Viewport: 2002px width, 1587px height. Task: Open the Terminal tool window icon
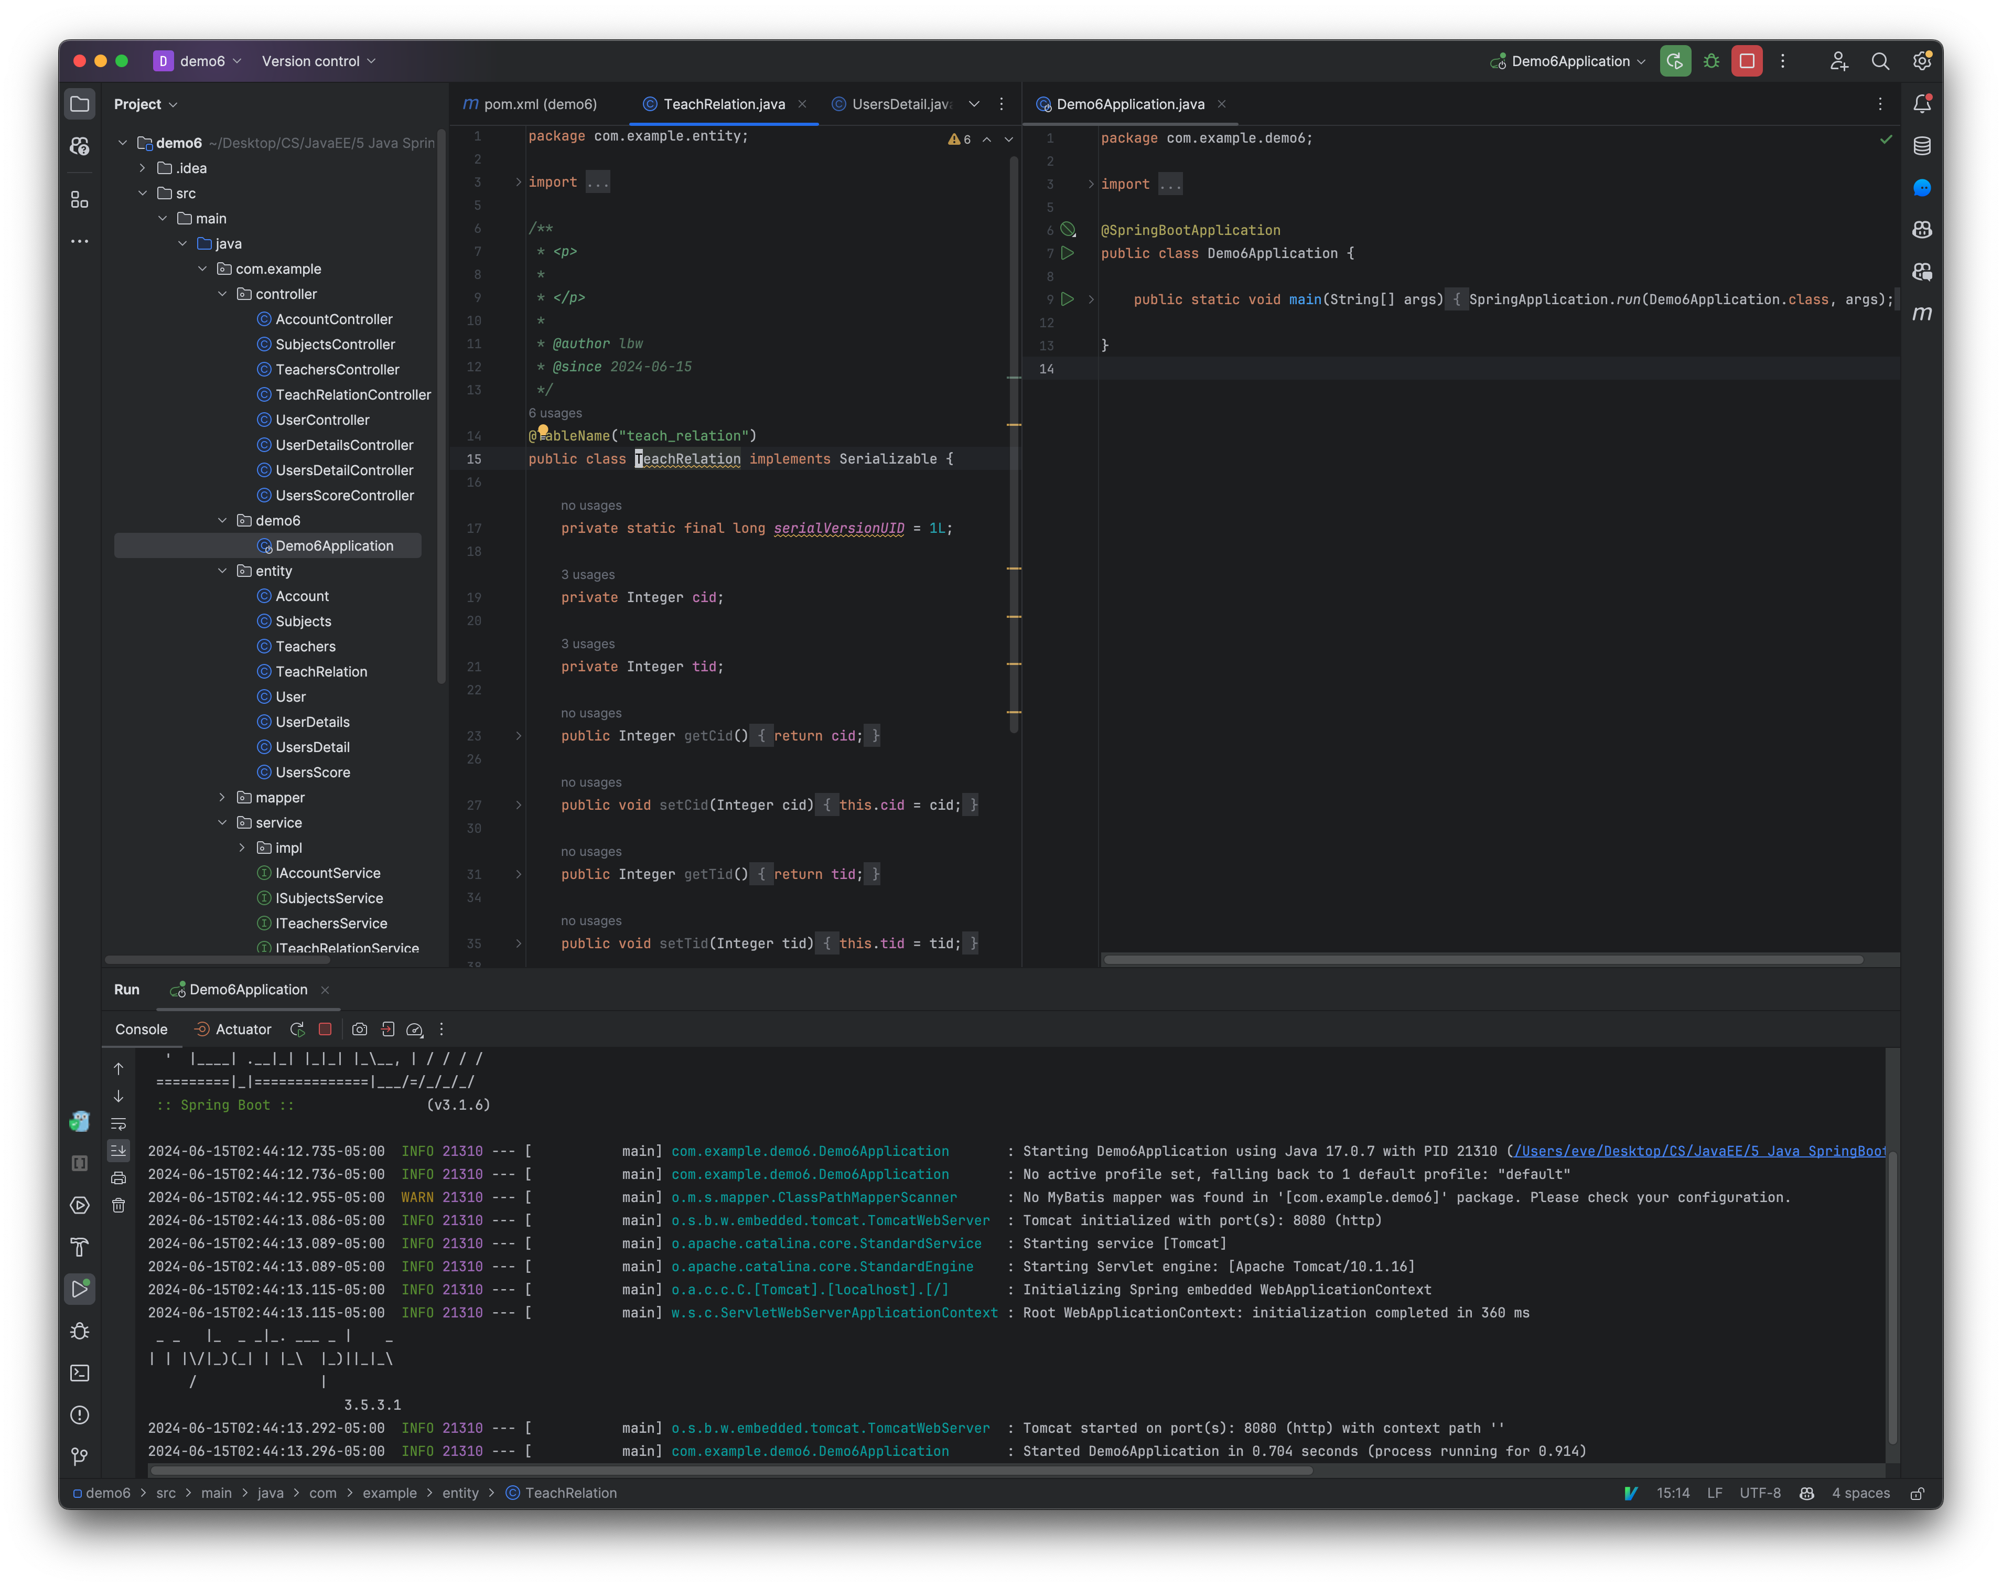tap(80, 1372)
